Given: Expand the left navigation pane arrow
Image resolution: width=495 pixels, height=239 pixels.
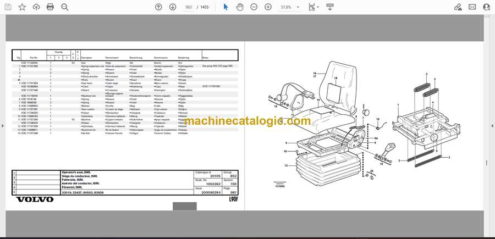Looking at the screenshot, I should tap(3, 126).
